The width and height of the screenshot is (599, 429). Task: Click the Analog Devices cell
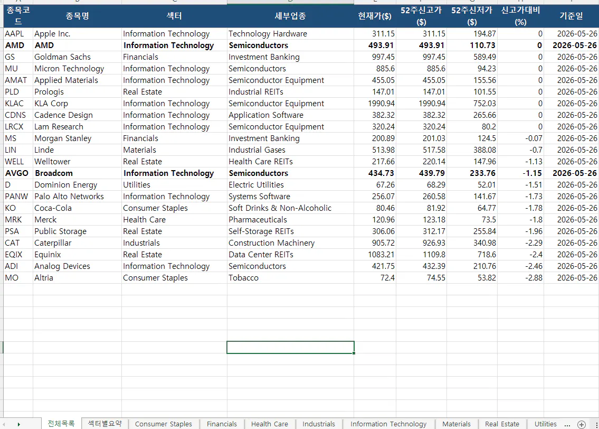click(77, 266)
